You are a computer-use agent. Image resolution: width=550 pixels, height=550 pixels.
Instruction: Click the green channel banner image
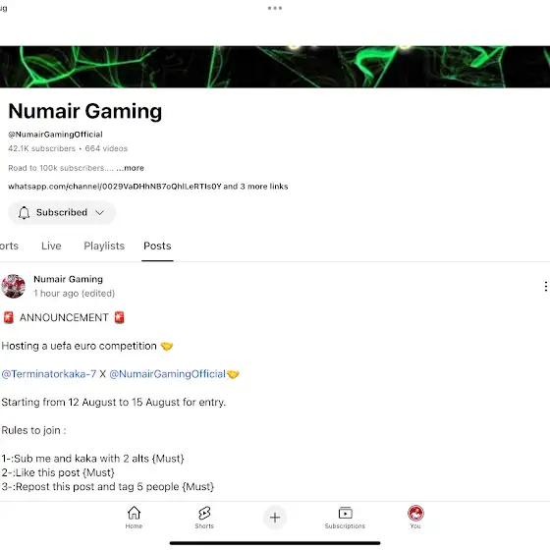[275, 67]
